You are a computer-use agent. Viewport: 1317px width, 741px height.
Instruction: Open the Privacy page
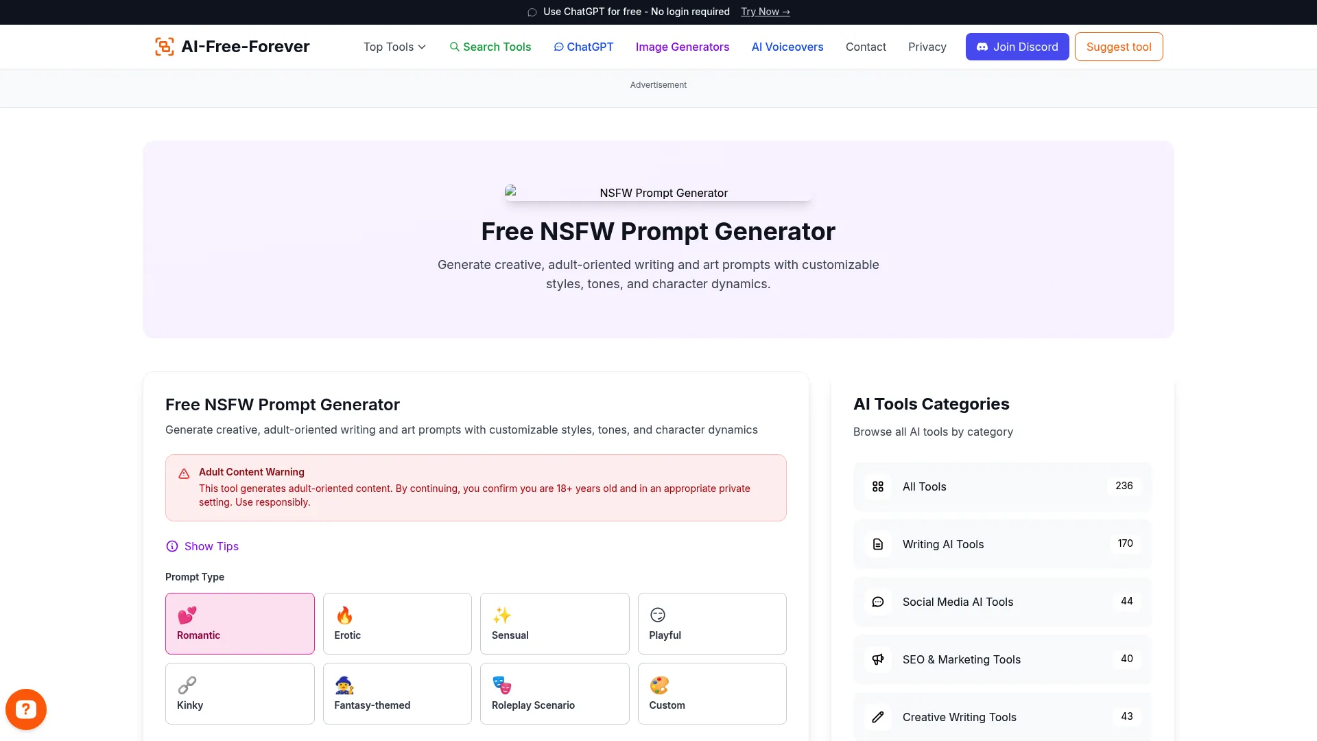pyautogui.click(x=927, y=47)
